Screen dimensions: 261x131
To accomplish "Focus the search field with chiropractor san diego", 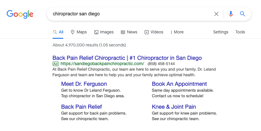I will tap(130, 14).
